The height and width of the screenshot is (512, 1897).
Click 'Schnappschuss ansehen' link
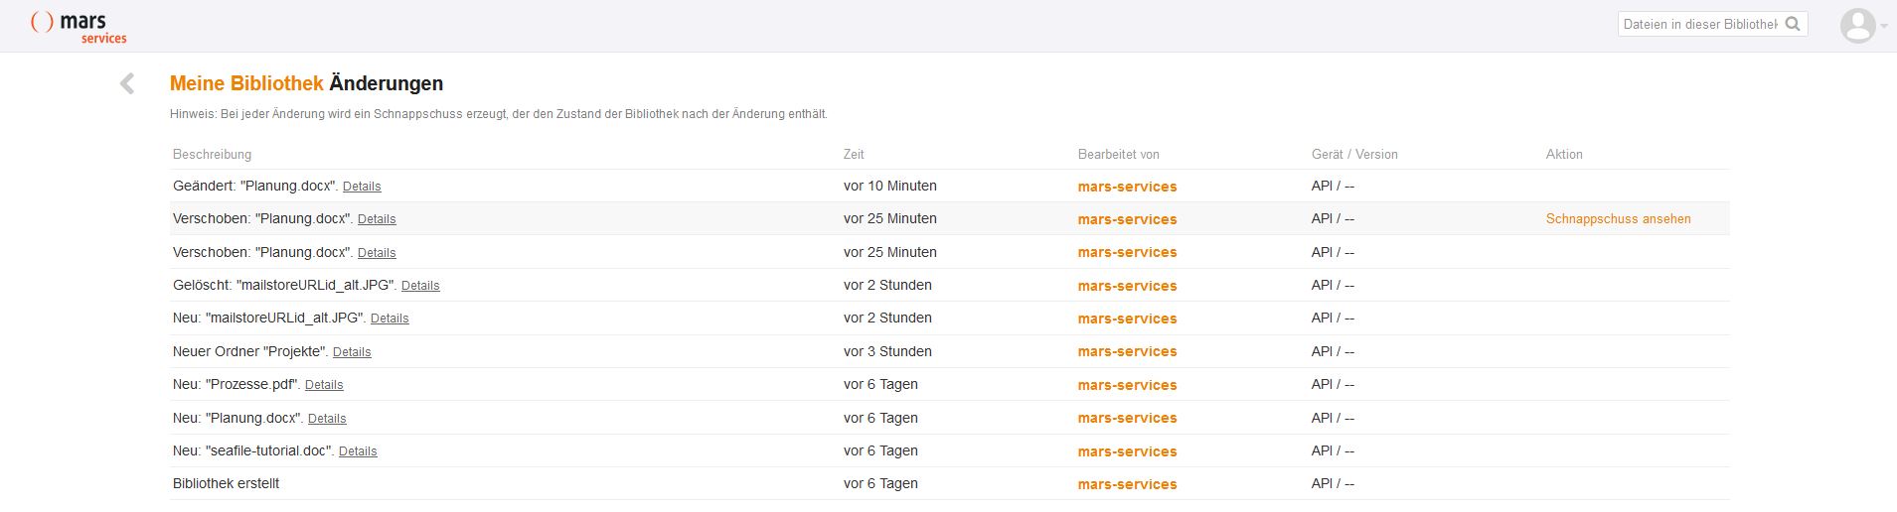[x=1618, y=219]
